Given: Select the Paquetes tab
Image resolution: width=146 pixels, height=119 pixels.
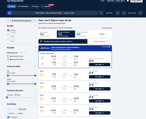Looking at the screenshot, I should pos(46,6).
